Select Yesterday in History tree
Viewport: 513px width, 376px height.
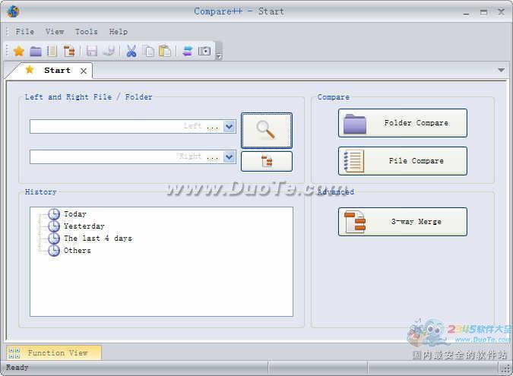[x=84, y=226]
